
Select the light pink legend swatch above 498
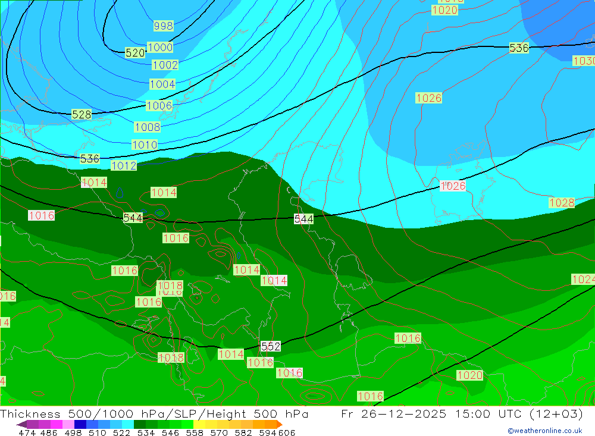tap(68, 424)
